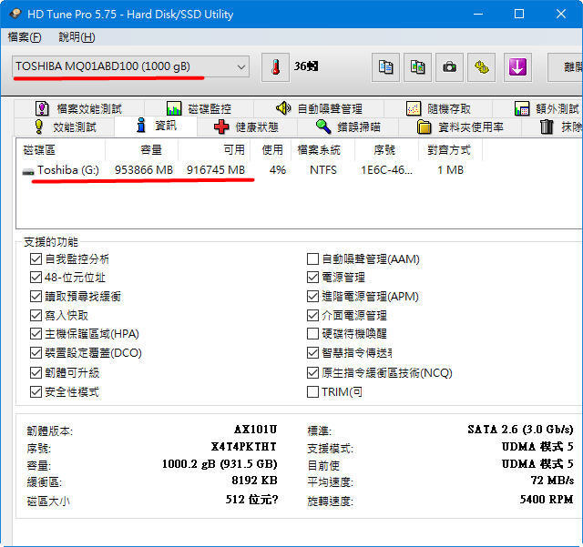This screenshot has height=547, width=583.
Task: Open the 檔案(F) menu
Action: click(25, 37)
